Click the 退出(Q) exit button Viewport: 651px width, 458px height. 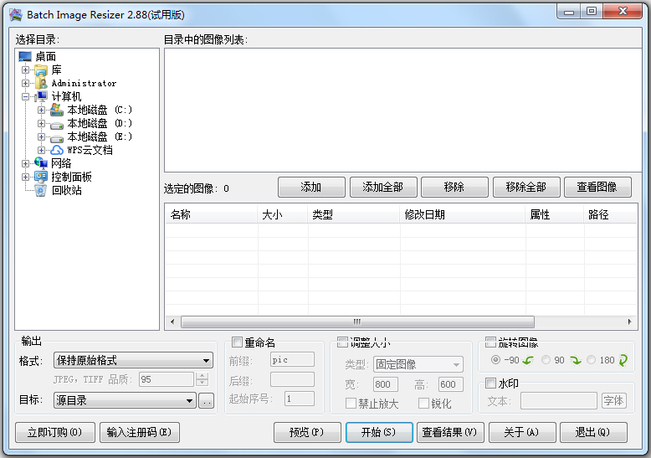click(593, 433)
